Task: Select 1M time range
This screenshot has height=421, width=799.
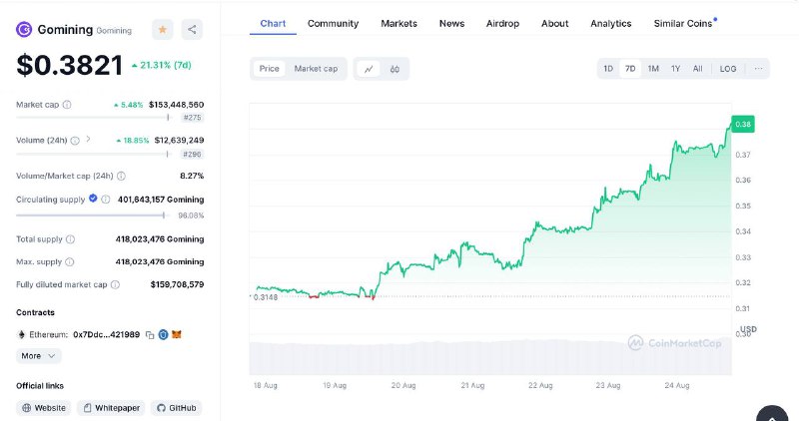Action: (x=653, y=69)
